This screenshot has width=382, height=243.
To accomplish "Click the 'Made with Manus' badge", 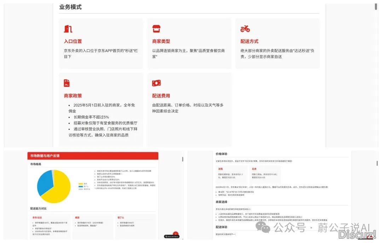I will [x=172, y=236].
